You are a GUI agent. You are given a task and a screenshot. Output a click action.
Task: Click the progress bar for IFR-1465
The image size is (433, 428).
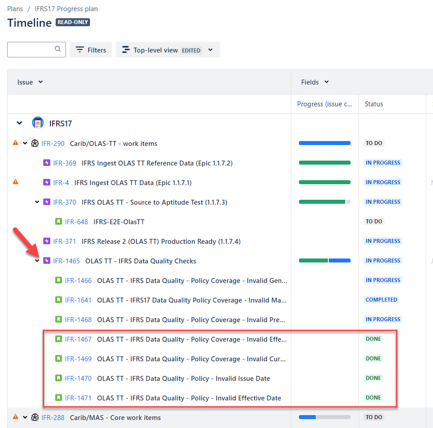coord(324,261)
